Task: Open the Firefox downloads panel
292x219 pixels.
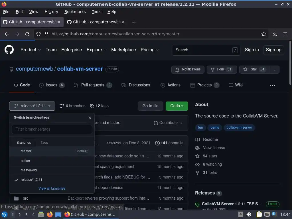Action: 275,34
